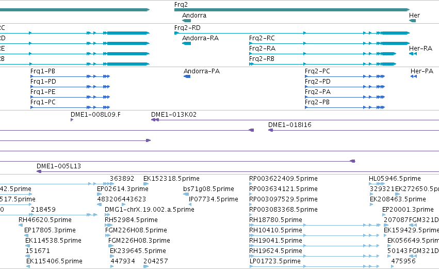This screenshot has width=439, height=269.
Task: Click FGM226H08.3prime label
Action: click(x=139, y=241)
